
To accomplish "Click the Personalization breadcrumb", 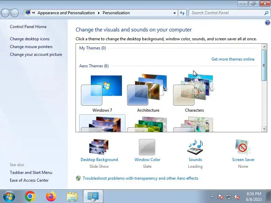I will pos(116,13).
